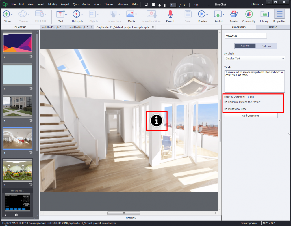Screen dimensions: 291x226
Task: Open the On Click dropdown
Action: tap(254, 59)
